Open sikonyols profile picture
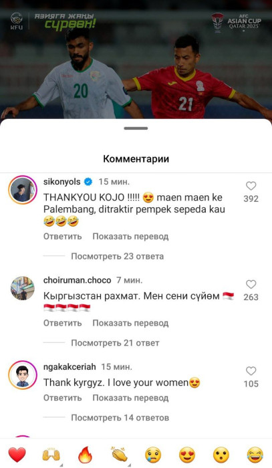The width and height of the screenshot is (272, 468). 23,190
